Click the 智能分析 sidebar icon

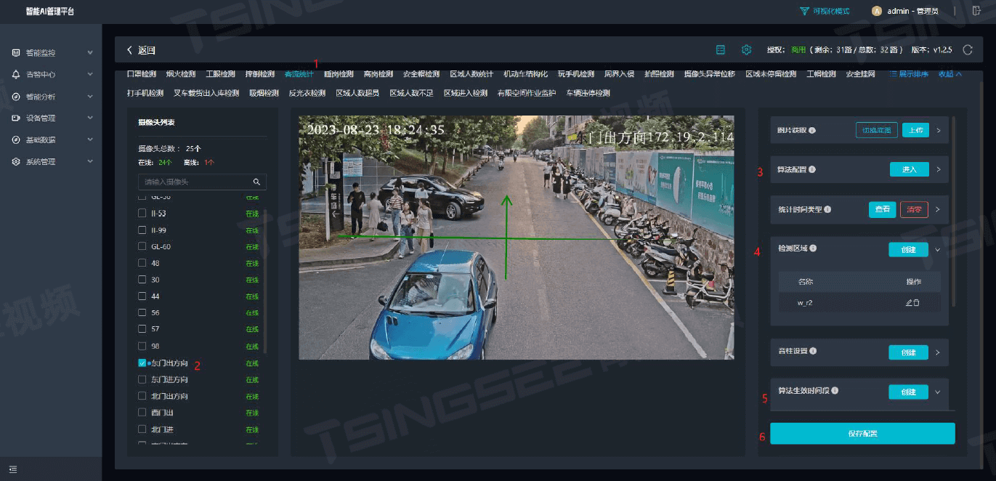[x=16, y=97]
